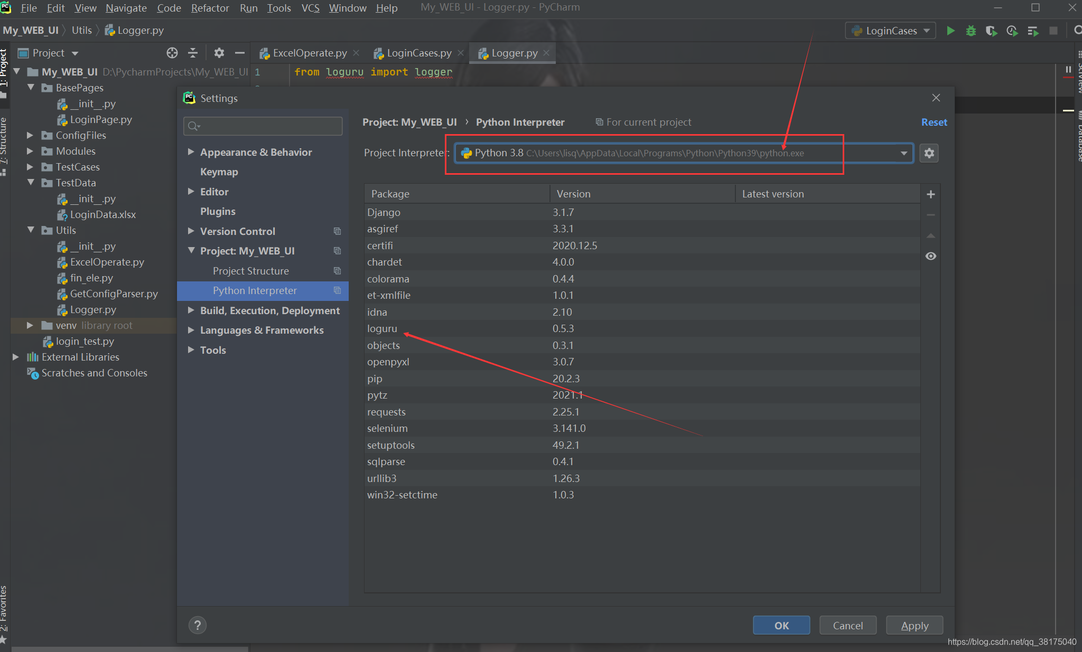1082x652 pixels.
Task: Open LoginData.xlsx in project tree
Action: click(103, 214)
